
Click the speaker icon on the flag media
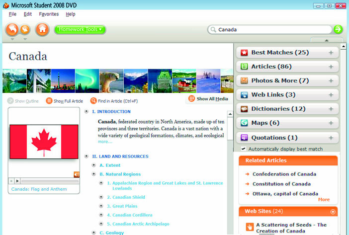click(77, 174)
